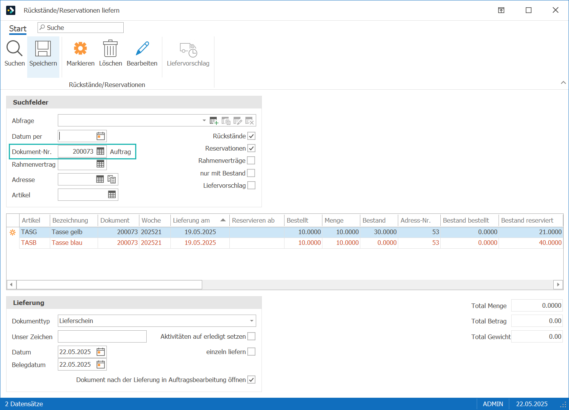Click the Ribbon Display Options title-bar icon
The height and width of the screenshot is (410, 569).
coord(501,10)
